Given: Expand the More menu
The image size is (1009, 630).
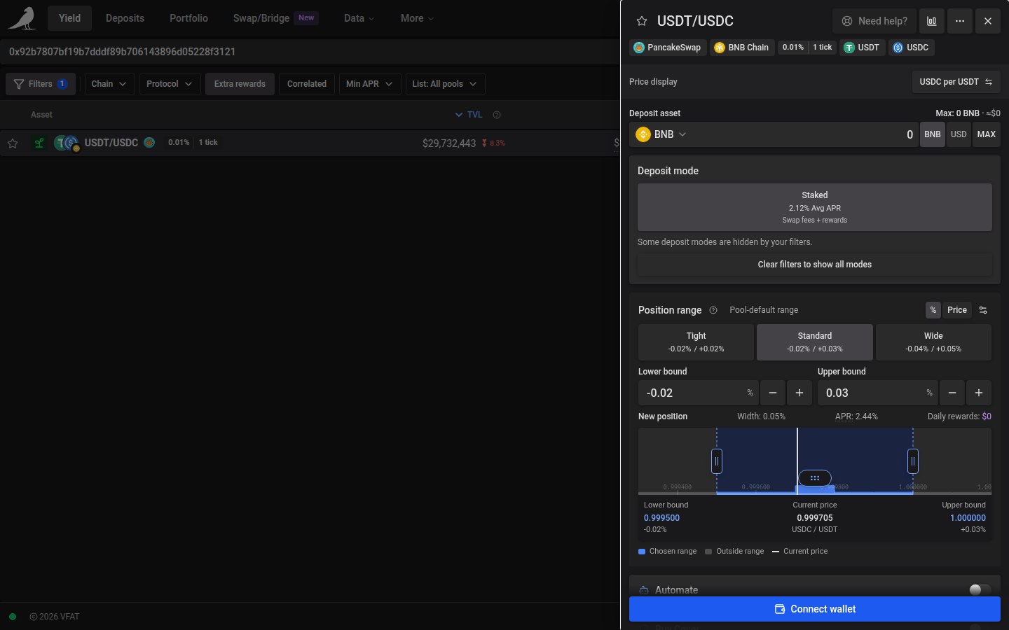Looking at the screenshot, I should (417, 18).
